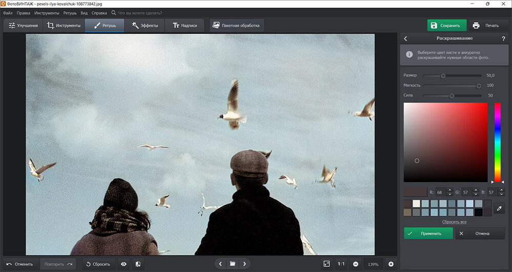Screen dimensions: 512x272
Task: Click the eyedropper color picker icon
Action: click(x=499, y=208)
